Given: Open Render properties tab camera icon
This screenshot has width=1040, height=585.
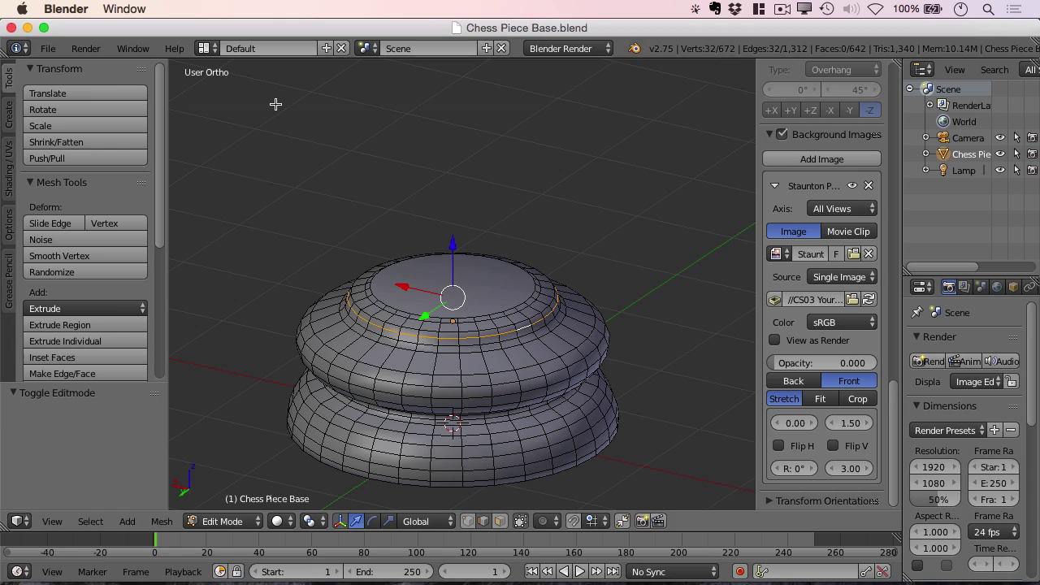Looking at the screenshot, I should [x=948, y=287].
